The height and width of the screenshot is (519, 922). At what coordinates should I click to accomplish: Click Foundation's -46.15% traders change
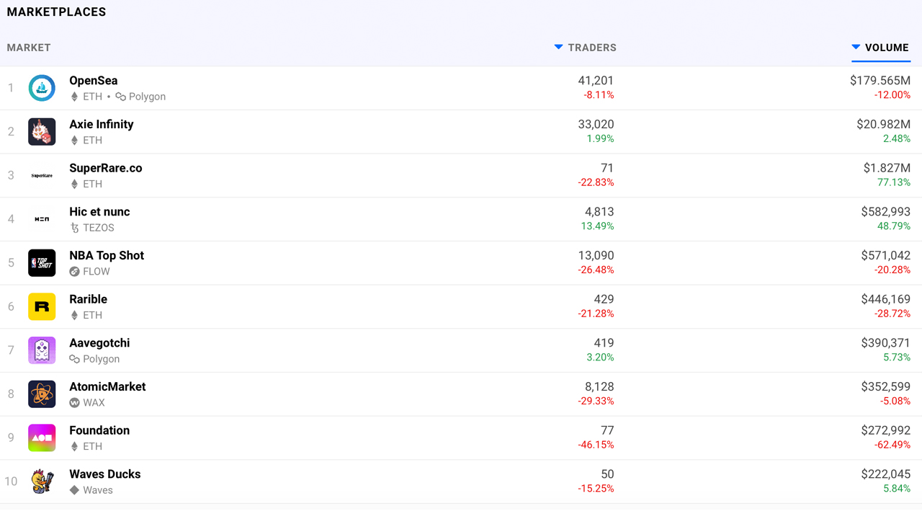point(596,445)
